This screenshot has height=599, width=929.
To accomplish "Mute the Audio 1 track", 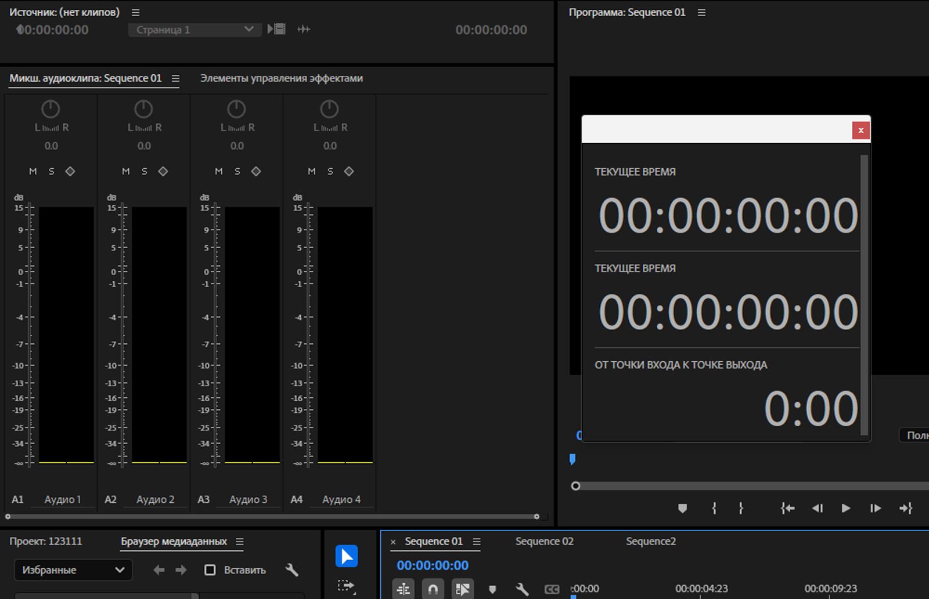I will 33,171.
